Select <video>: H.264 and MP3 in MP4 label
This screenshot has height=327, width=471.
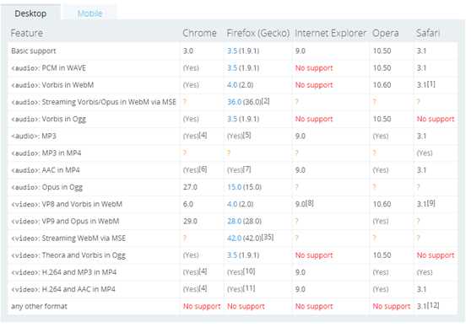pyautogui.click(x=63, y=272)
